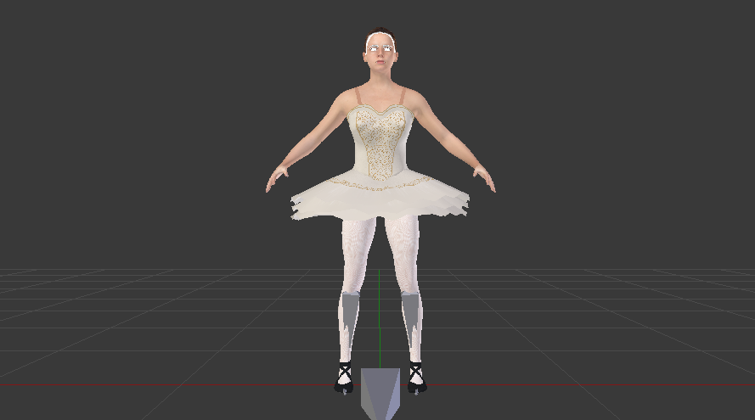Select the white glasses on the model
Viewport: 755px width, 420px height.
380,48
